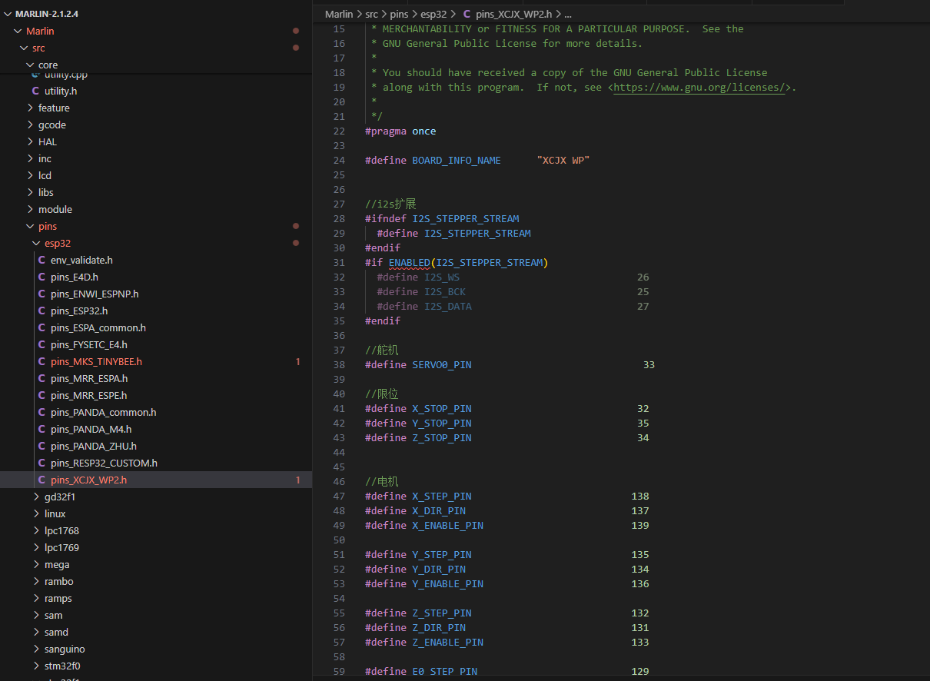The width and height of the screenshot is (930, 681).
Task: Expand the gd32f1 folder
Action: click(37, 497)
